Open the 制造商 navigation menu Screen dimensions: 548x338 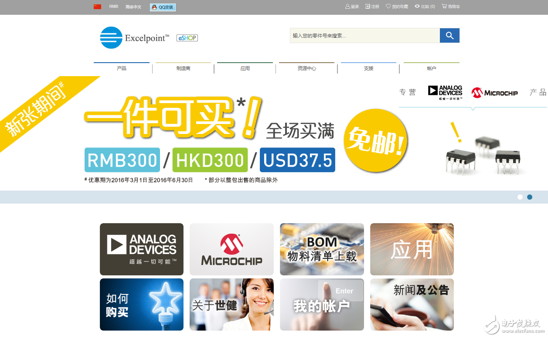(183, 68)
